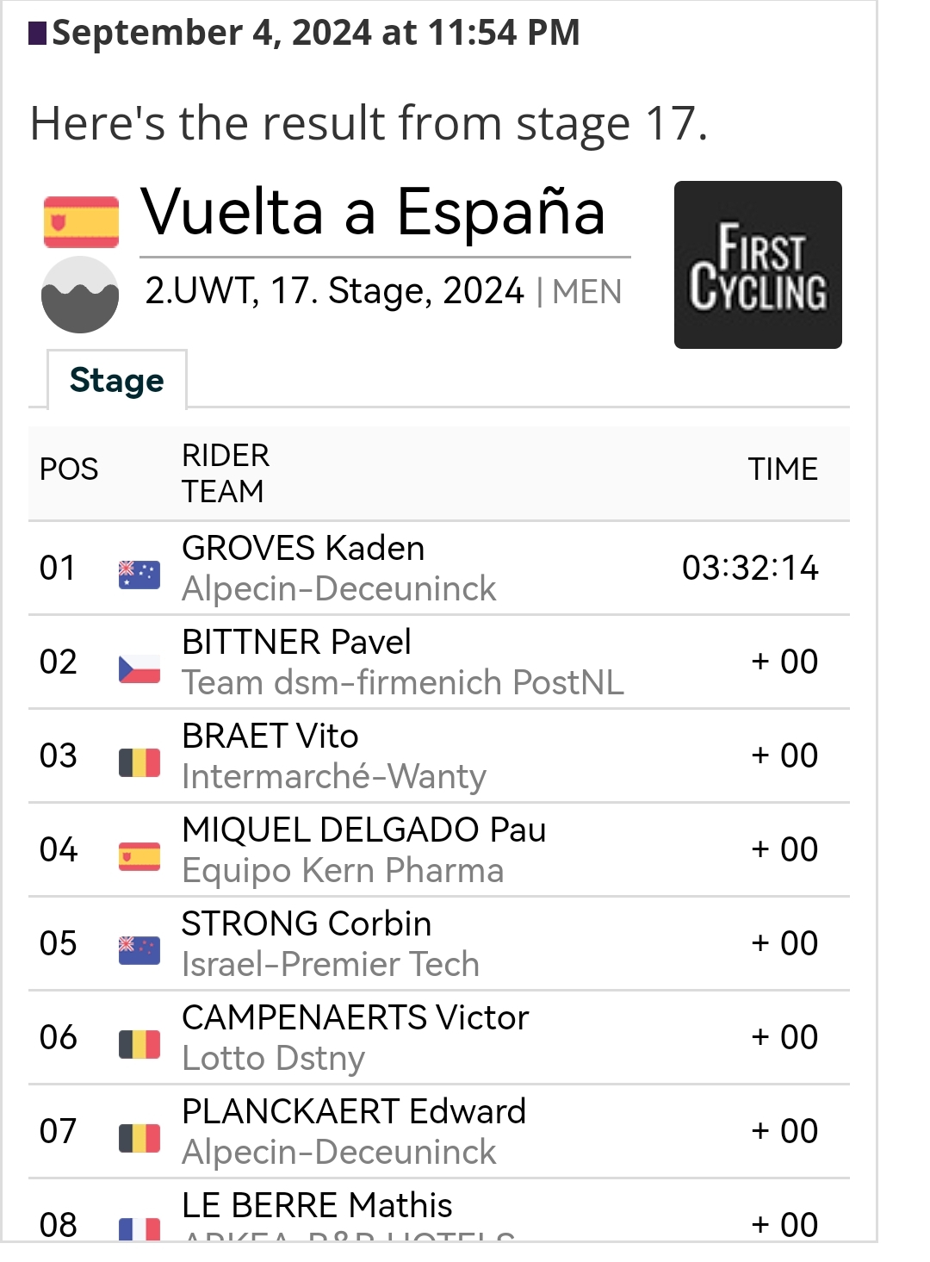Image resolution: width=930 pixels, height=1262 pixels.
Task: Open Intermarché-Wanty team link
Action: coord(334,776)
